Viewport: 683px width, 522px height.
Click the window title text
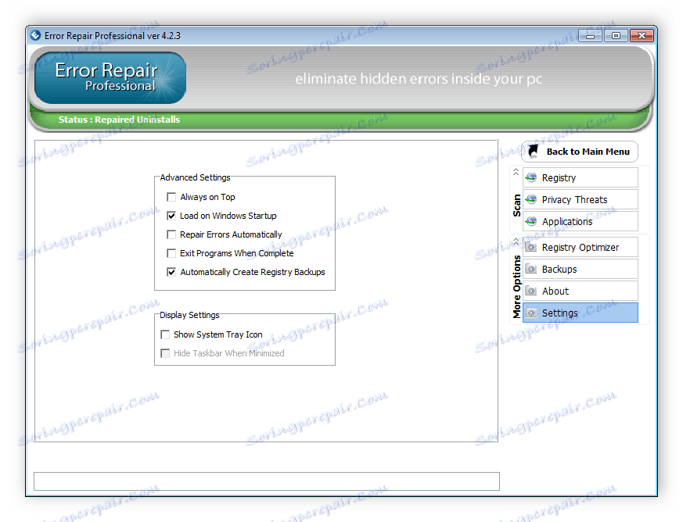pos(113,36)
